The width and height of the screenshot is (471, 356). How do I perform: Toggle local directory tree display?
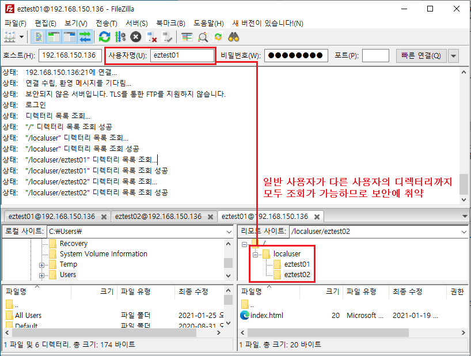54,37
